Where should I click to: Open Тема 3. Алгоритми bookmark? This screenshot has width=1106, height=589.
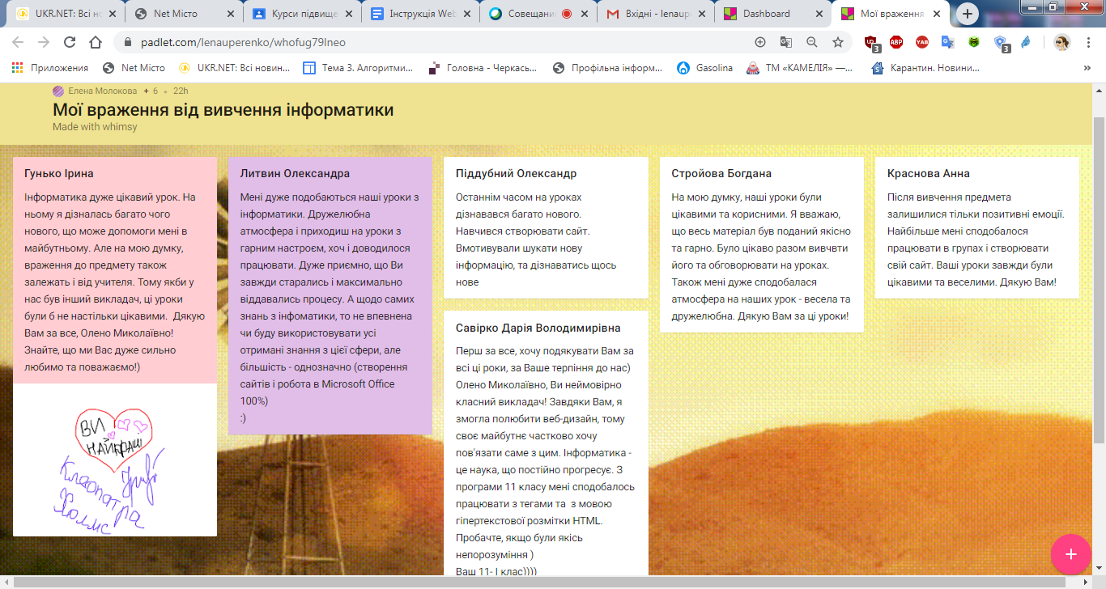pos(358,68)
